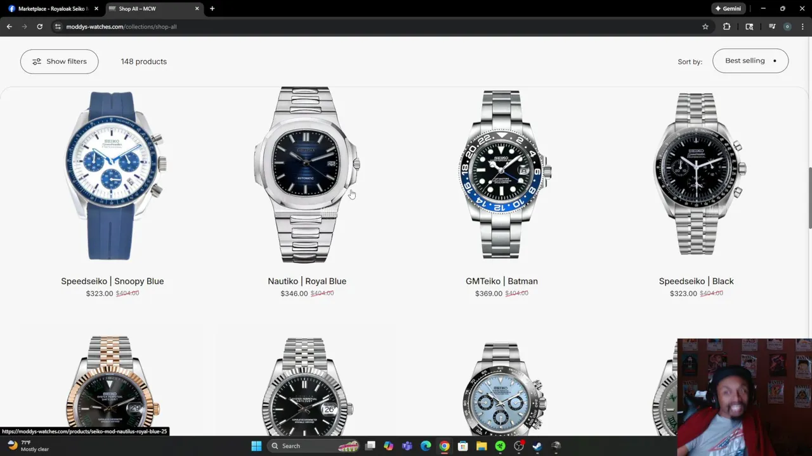Open the Extensions puzzle icon
Screen dimensions: 812x456
[x=726, y=27]
